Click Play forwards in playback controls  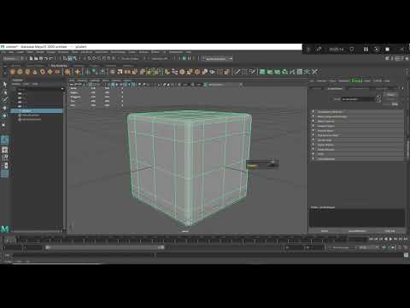[391, 239]
